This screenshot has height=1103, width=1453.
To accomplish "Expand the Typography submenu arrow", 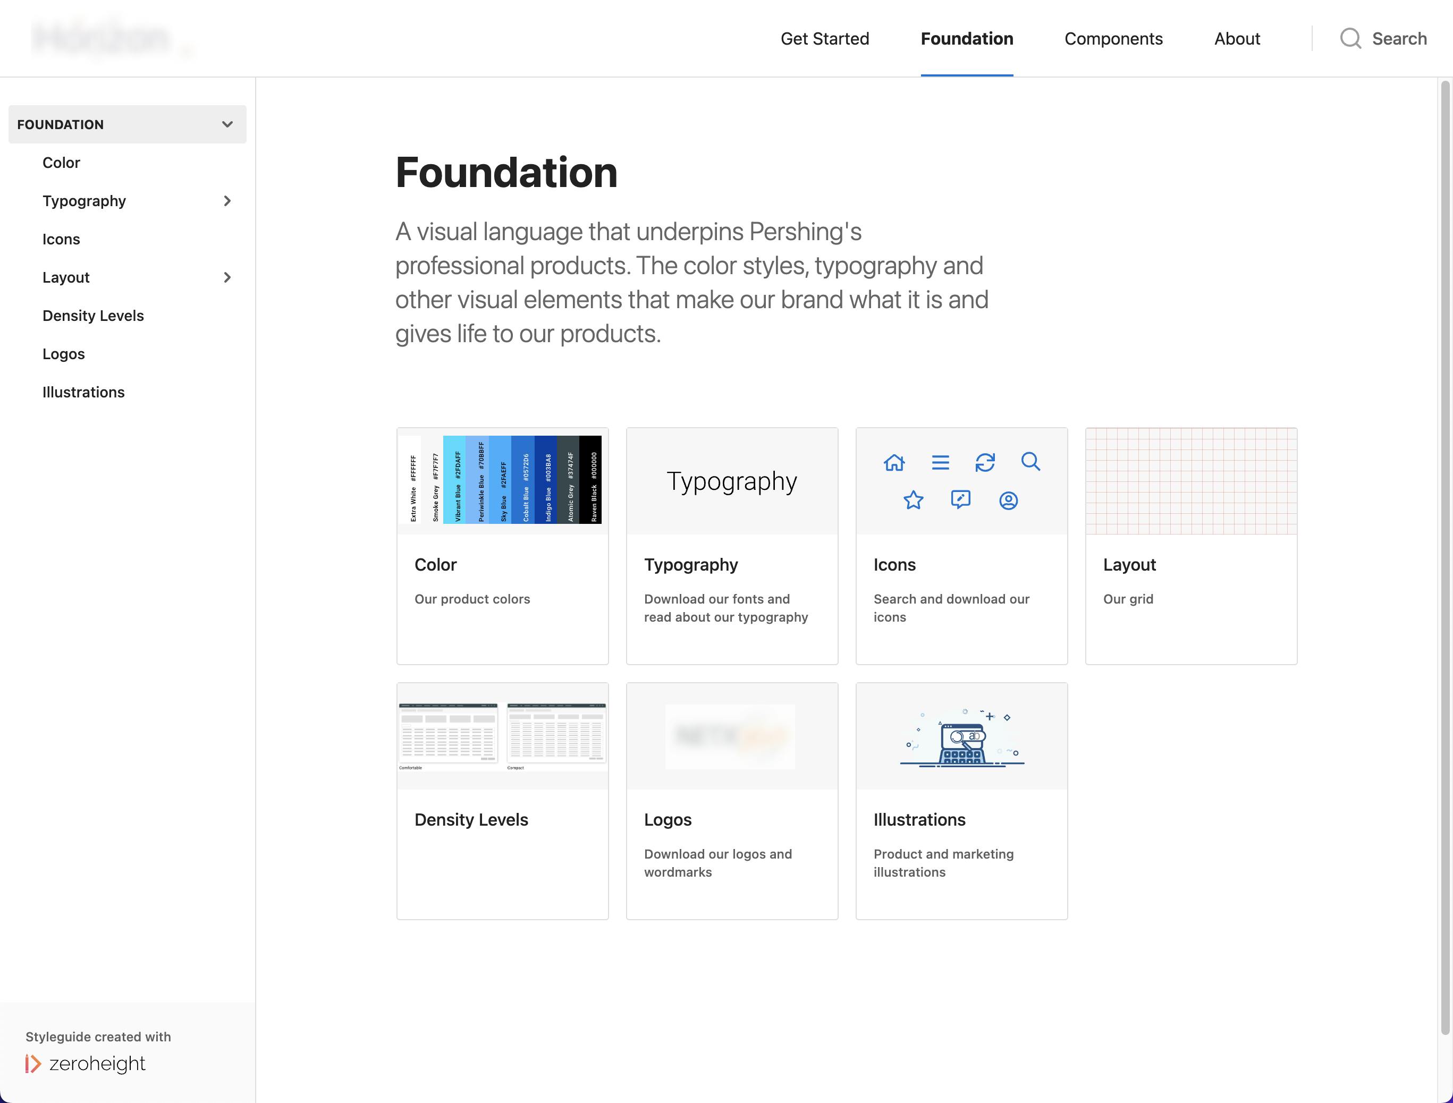I will pos(227,201).
